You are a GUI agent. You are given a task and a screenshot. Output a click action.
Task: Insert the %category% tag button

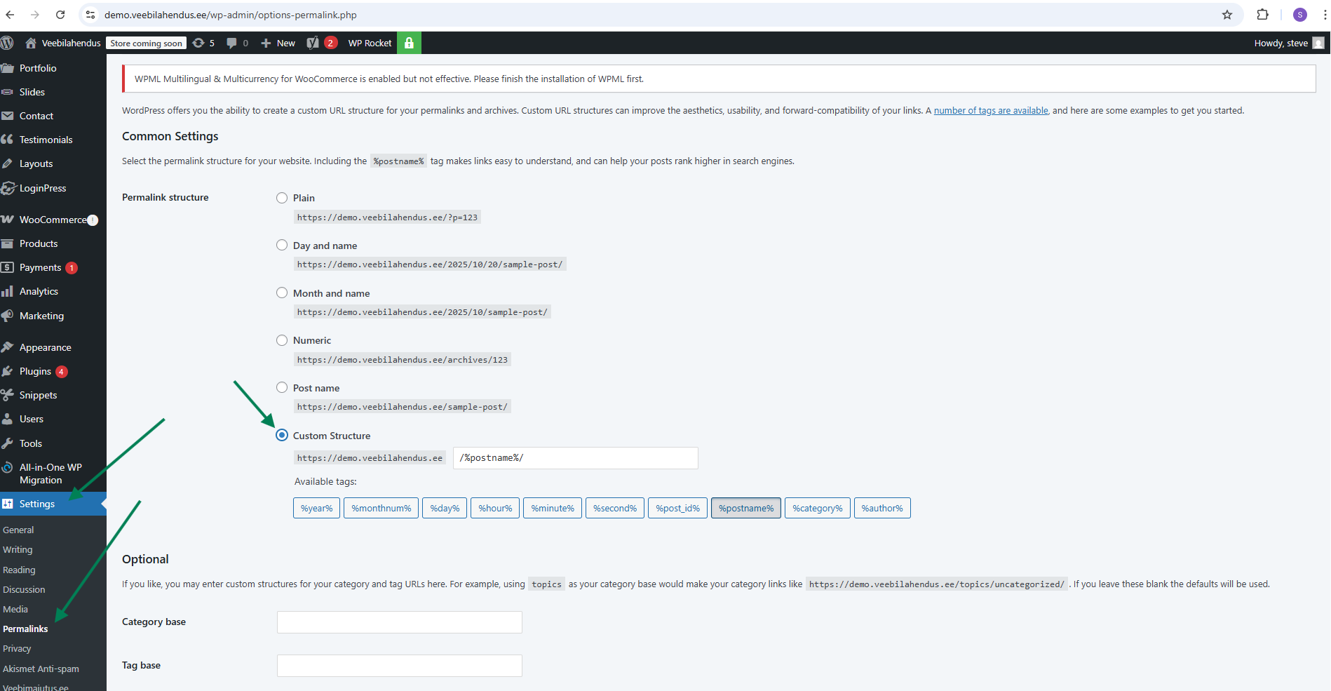click(x=817, y=508)
